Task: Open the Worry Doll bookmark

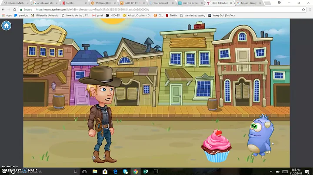Action: pos(221,15)
